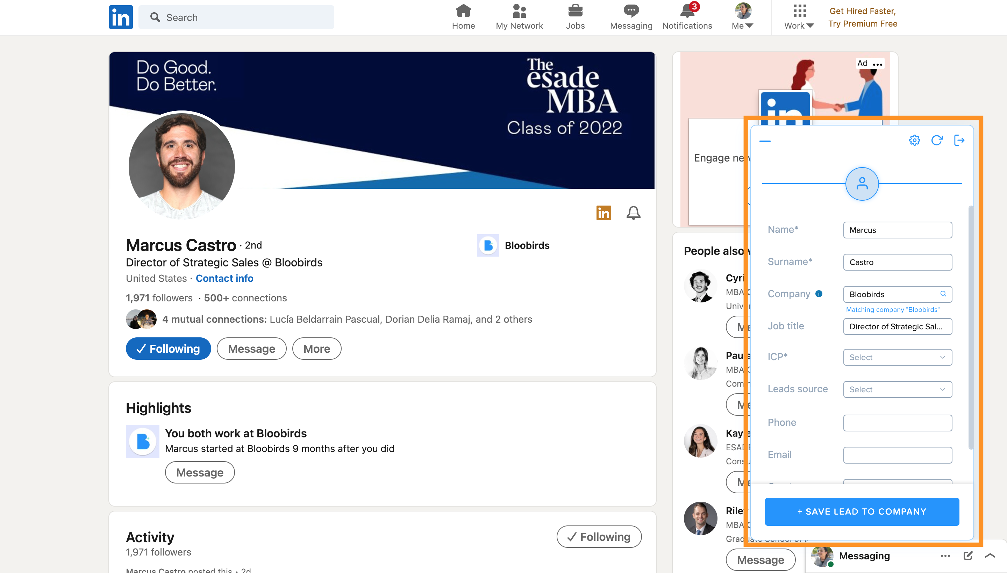Click the notification bell on Marcus's profile
The height and width of the screenshot is (573, 1007).
[633, 213]
